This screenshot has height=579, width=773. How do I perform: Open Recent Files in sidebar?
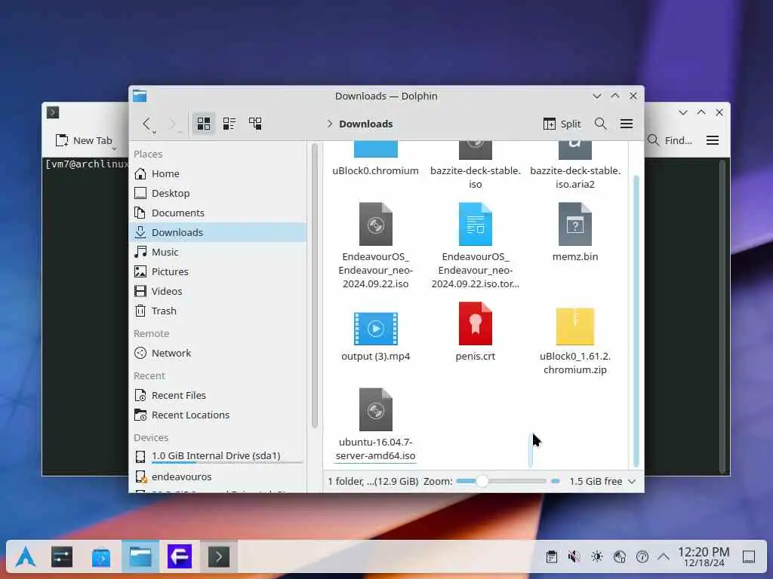217,395
